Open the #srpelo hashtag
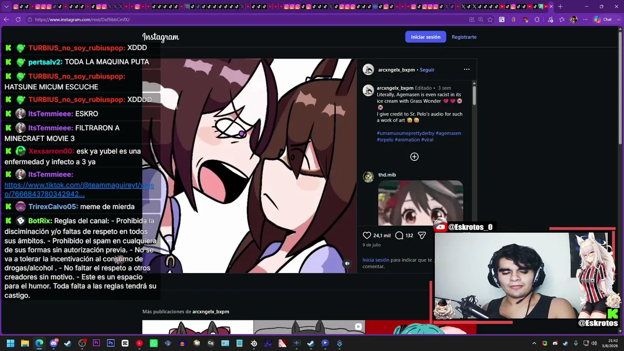This screenshot has height=351, width=624. (x=385, y=139)
